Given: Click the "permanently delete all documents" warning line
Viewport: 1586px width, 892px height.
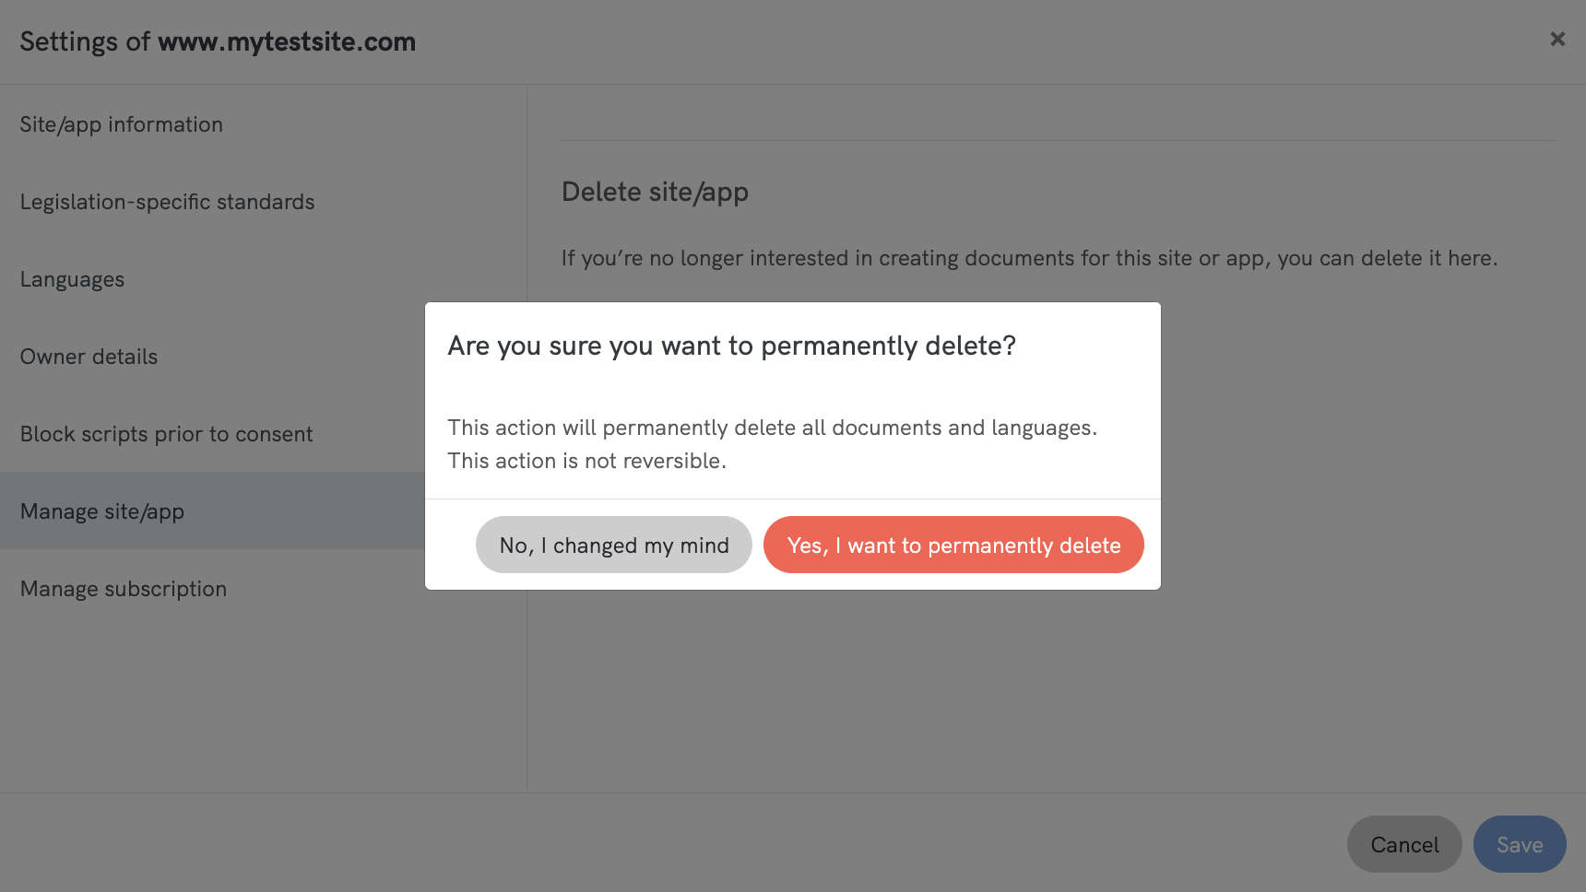Looking at the screenshot, I should [x=772, y=428].
